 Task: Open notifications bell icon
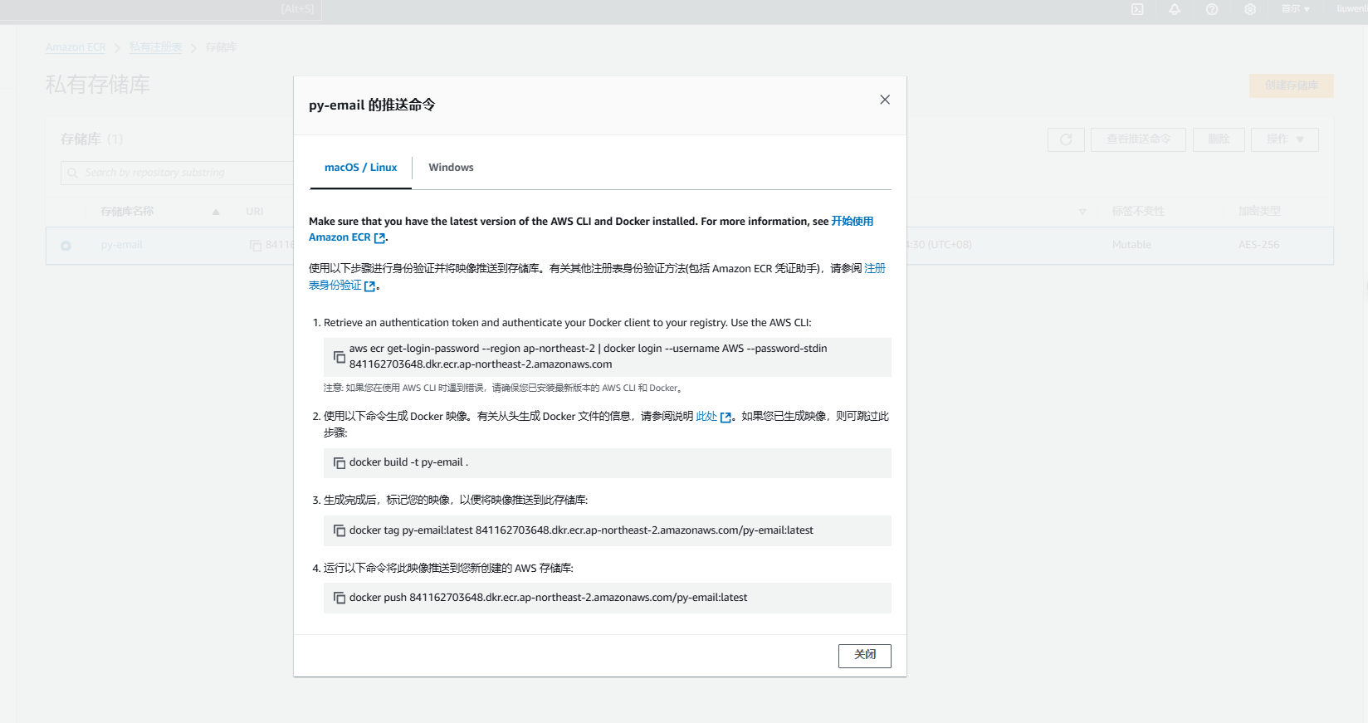1175,9
